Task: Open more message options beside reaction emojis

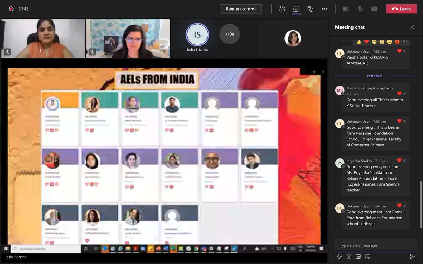Action: click(x=405, y=42)
